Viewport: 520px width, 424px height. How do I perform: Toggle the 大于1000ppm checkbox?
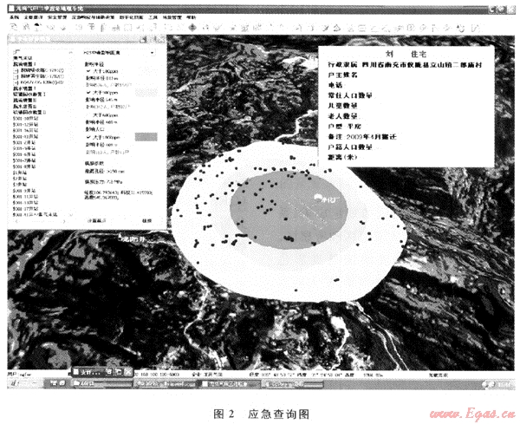tap(88, 136)
